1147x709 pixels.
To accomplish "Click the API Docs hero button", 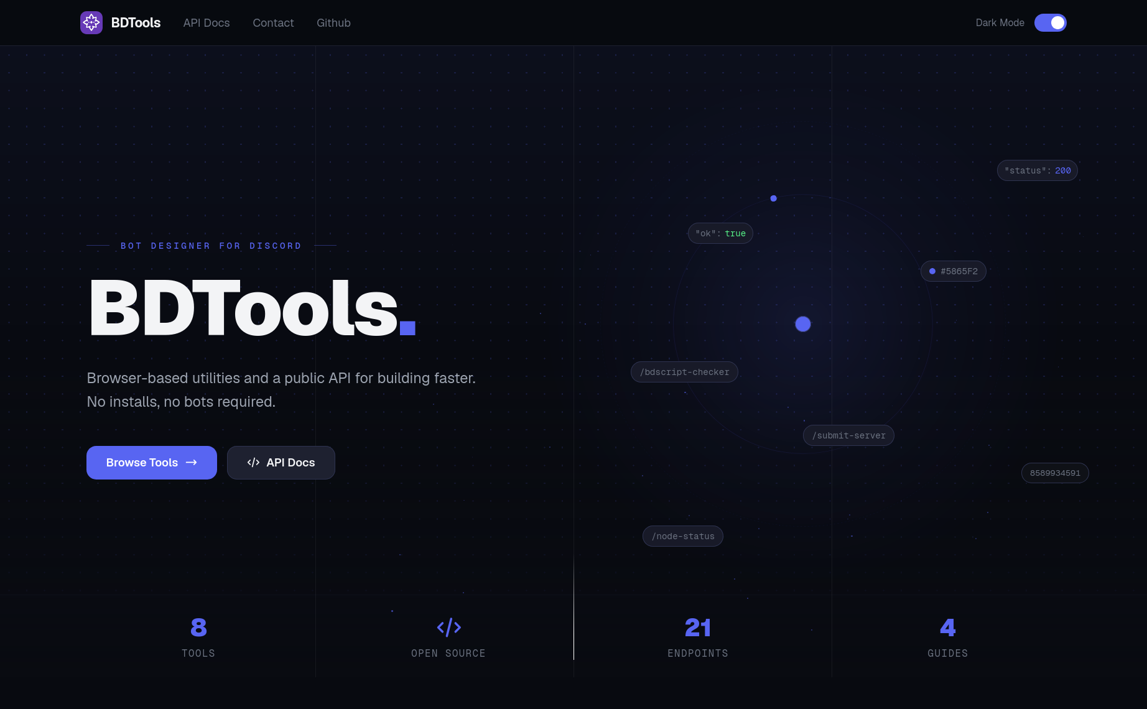I will click(x=281, y=463).
